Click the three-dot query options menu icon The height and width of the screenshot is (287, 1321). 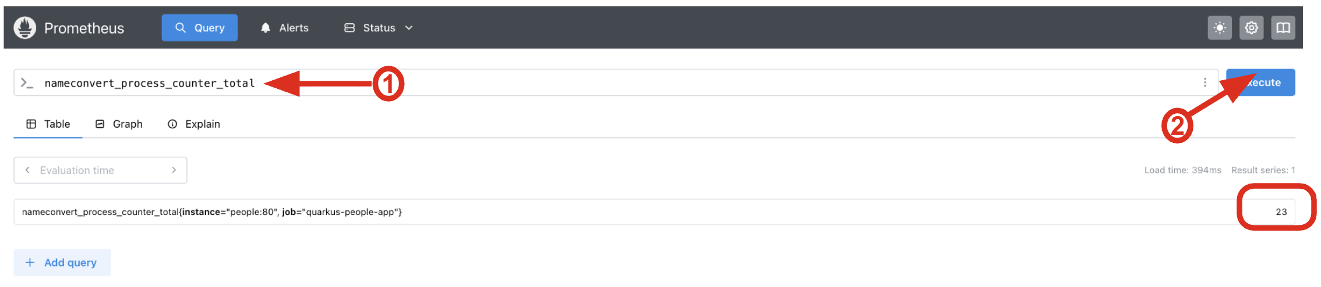click(1205, 82)
